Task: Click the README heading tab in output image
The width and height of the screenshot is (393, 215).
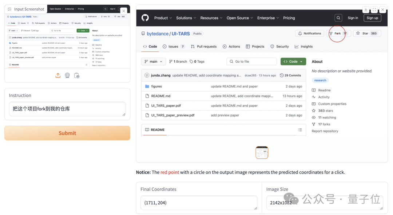Action: 155,130
